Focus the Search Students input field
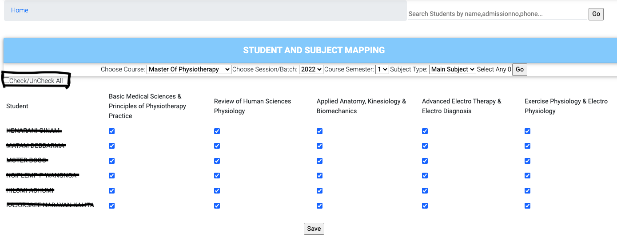Screen dimensions: 617x249 (x=497, y=14)
